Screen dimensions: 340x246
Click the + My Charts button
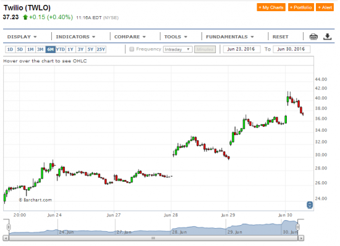(x=271, y=7)
